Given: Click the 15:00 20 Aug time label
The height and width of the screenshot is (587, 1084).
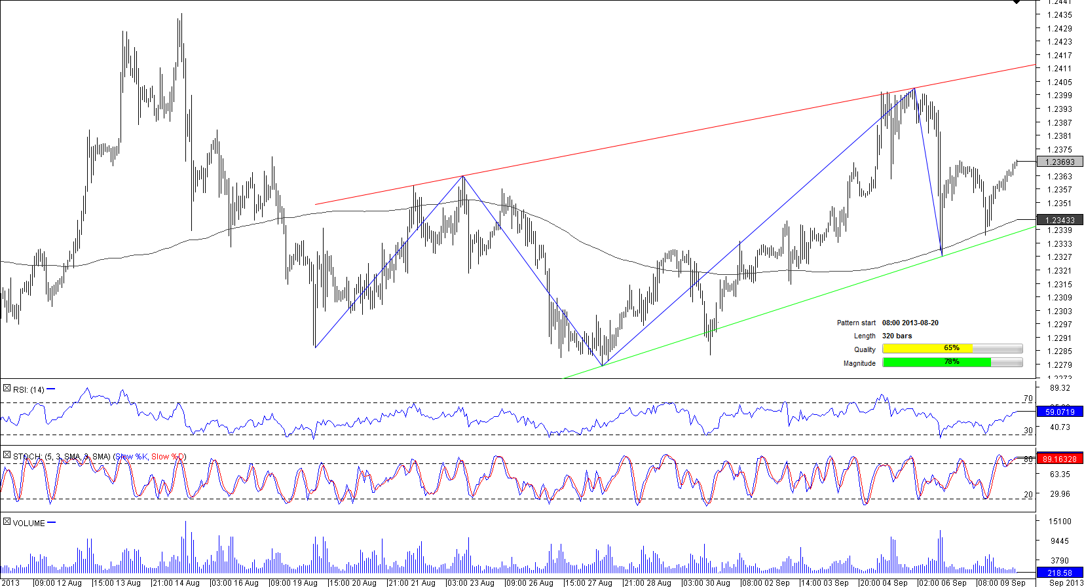Looking at the screenshot, I should pos(353,582).
